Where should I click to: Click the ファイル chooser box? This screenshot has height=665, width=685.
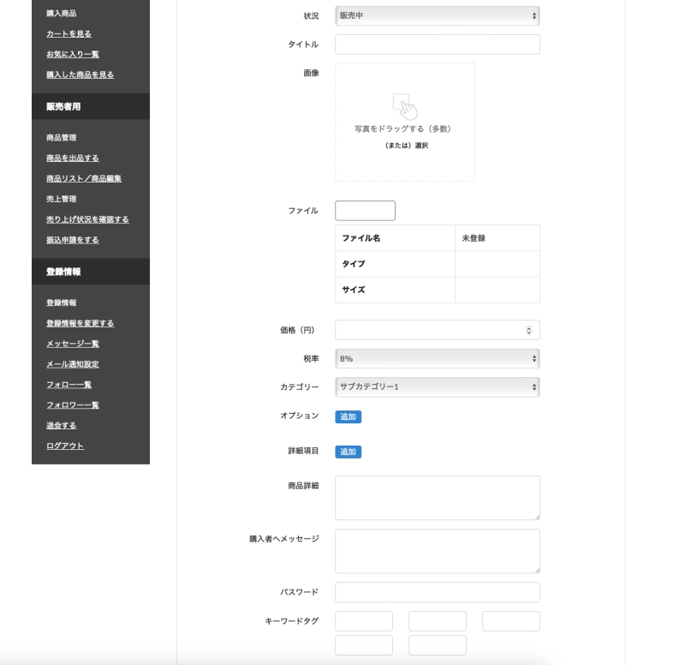(366, 211)
